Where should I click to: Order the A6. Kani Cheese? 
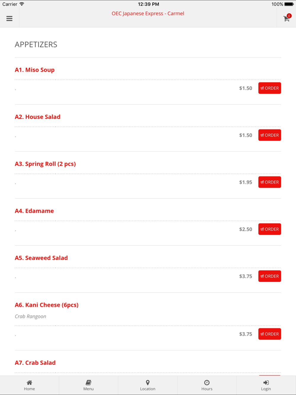[270, 334]
